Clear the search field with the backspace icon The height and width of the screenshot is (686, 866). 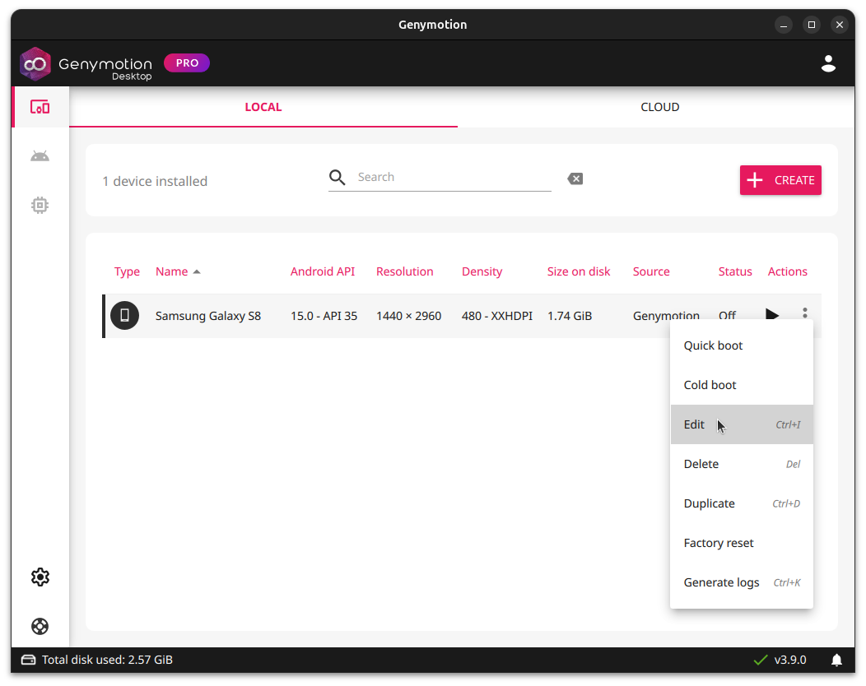tap(575, 178)
